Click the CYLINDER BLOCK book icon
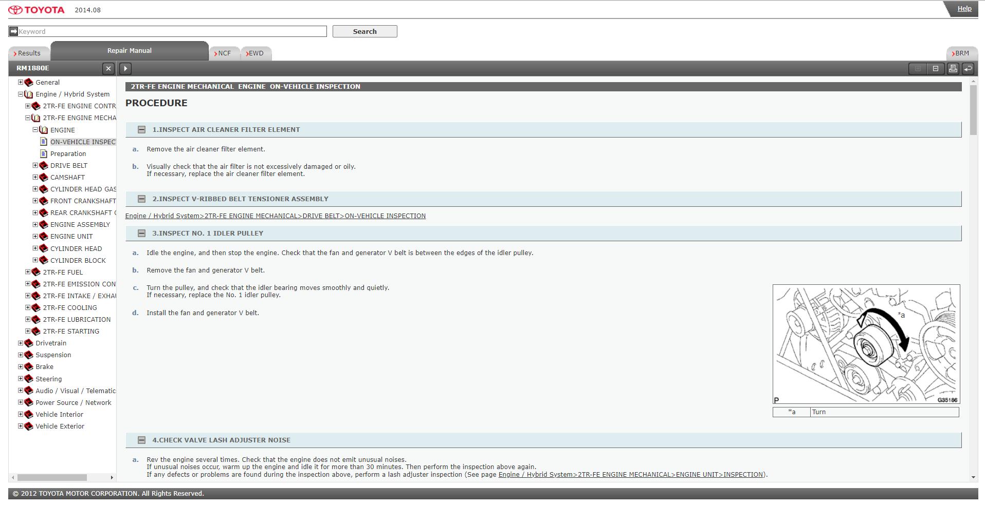This screenshot has height=505, width=985. [x=44, y=260]
